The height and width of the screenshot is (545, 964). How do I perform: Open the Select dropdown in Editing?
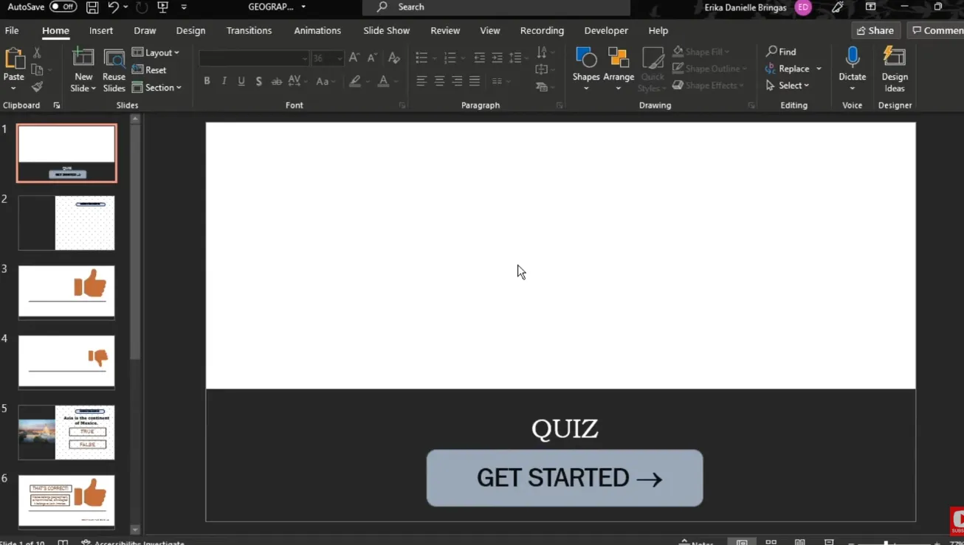click(x=788, y=86)
